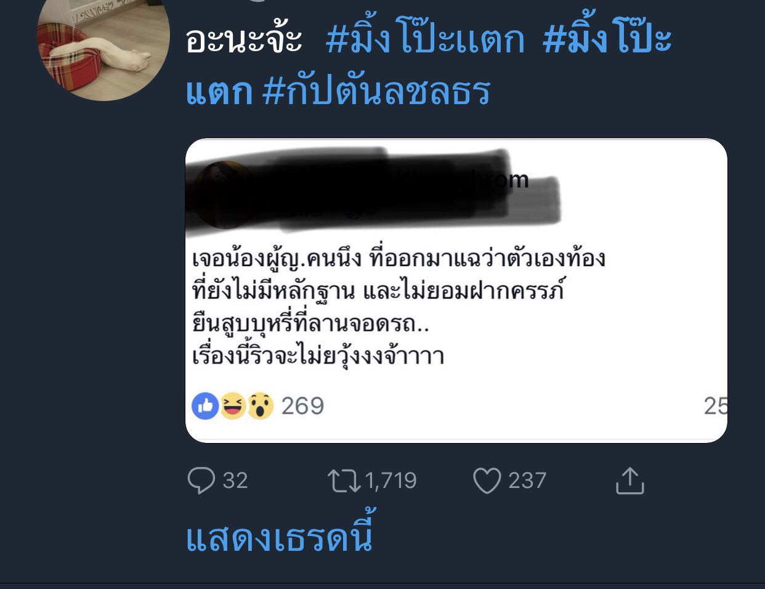The height and width of the screenshot is (589, 765).
Task: Click the Thai post text in image
Action: (399, 307)
